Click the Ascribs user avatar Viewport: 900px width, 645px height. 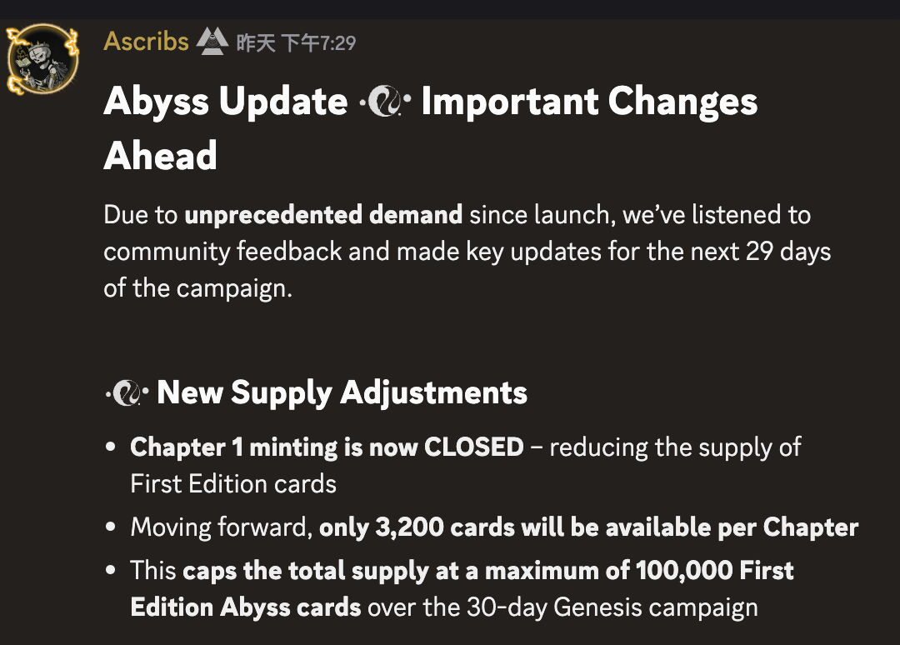pos(42,58)
